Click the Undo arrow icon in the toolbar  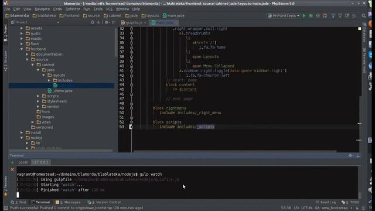354,16
